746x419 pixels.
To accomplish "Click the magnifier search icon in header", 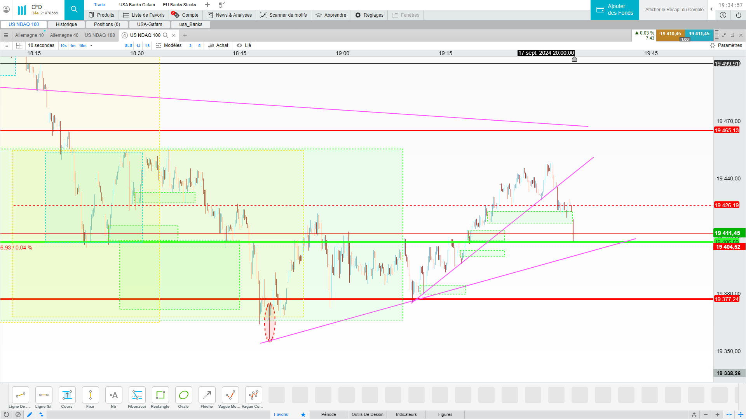I will pyautogui.click(x=74, y=9).
